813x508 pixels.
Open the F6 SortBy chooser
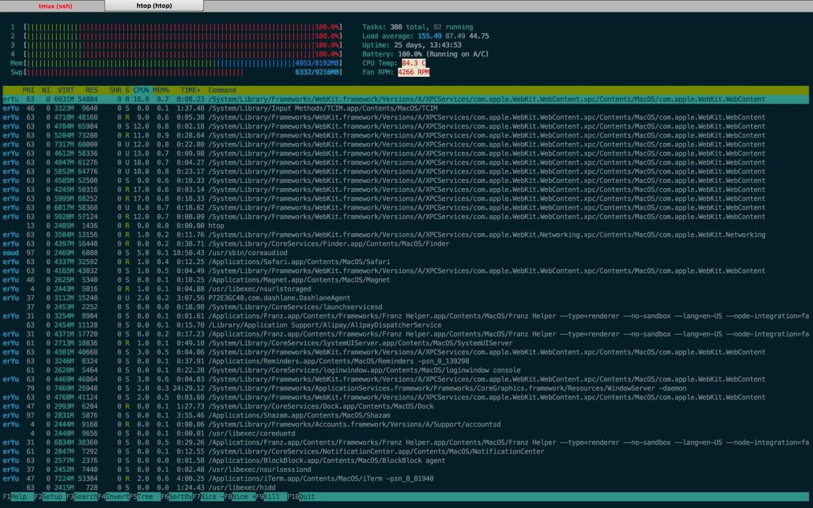(x=177, y=497)
